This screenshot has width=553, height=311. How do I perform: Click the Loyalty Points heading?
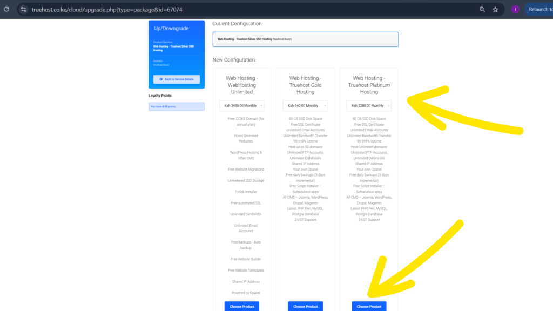point(160,96)
